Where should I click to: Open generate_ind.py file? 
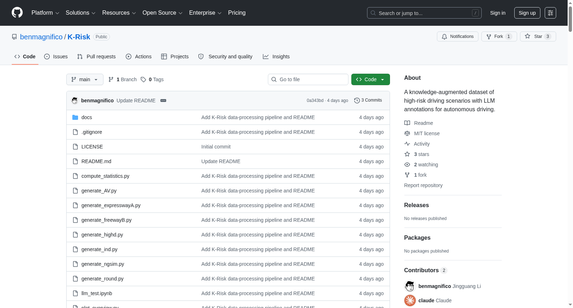click(99, 249)
